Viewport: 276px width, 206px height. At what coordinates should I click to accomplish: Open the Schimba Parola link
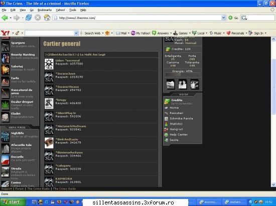point(181,118)
